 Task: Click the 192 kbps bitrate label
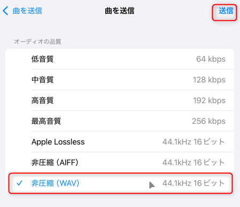pos(209,100)
